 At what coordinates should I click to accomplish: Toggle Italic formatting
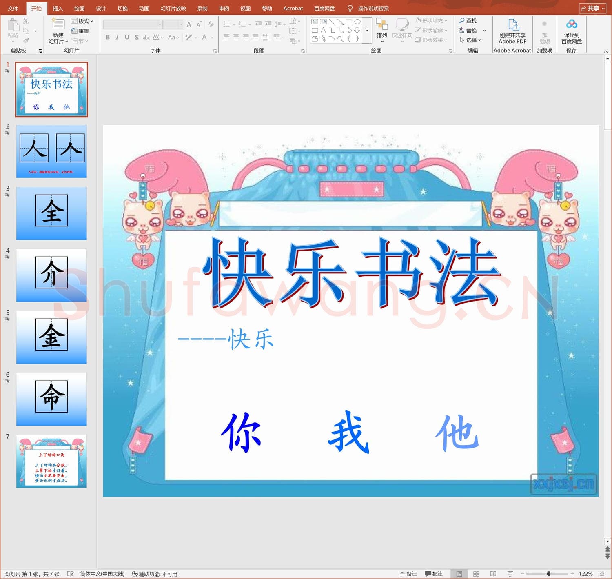pos(117,37)
